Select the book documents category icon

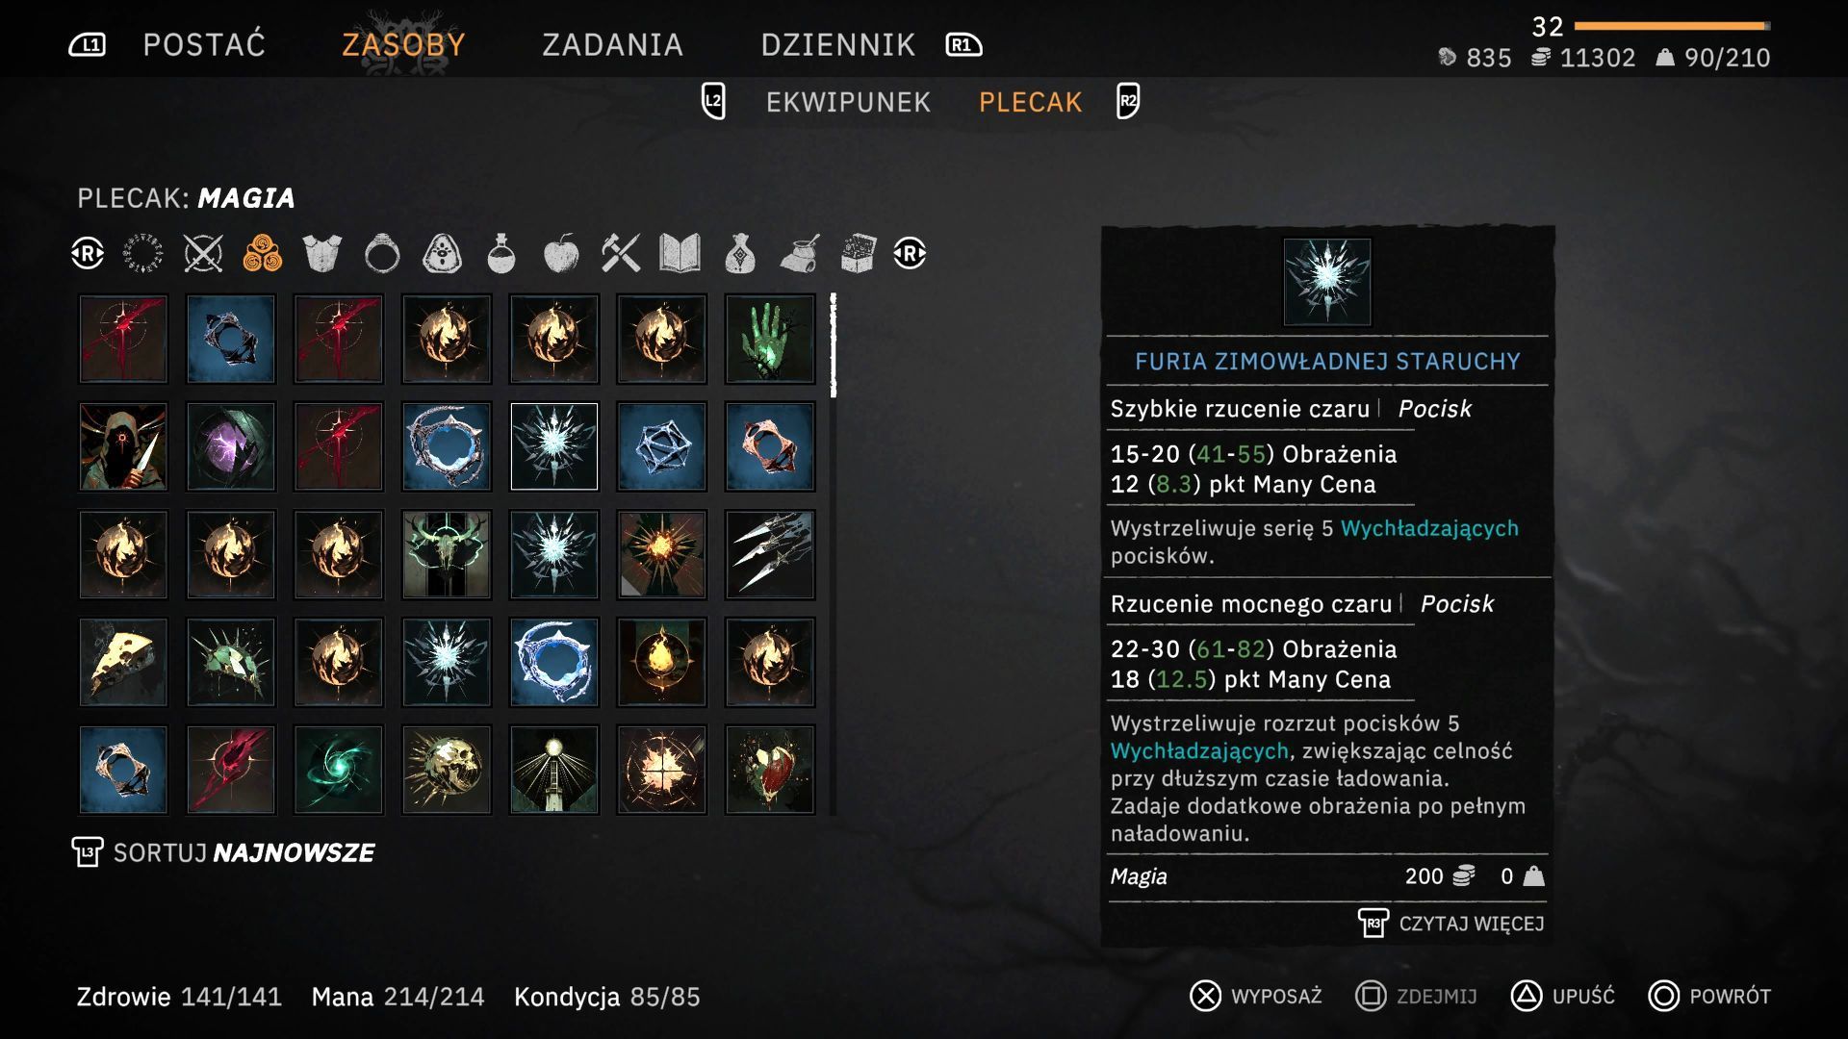tap(680, 254)
